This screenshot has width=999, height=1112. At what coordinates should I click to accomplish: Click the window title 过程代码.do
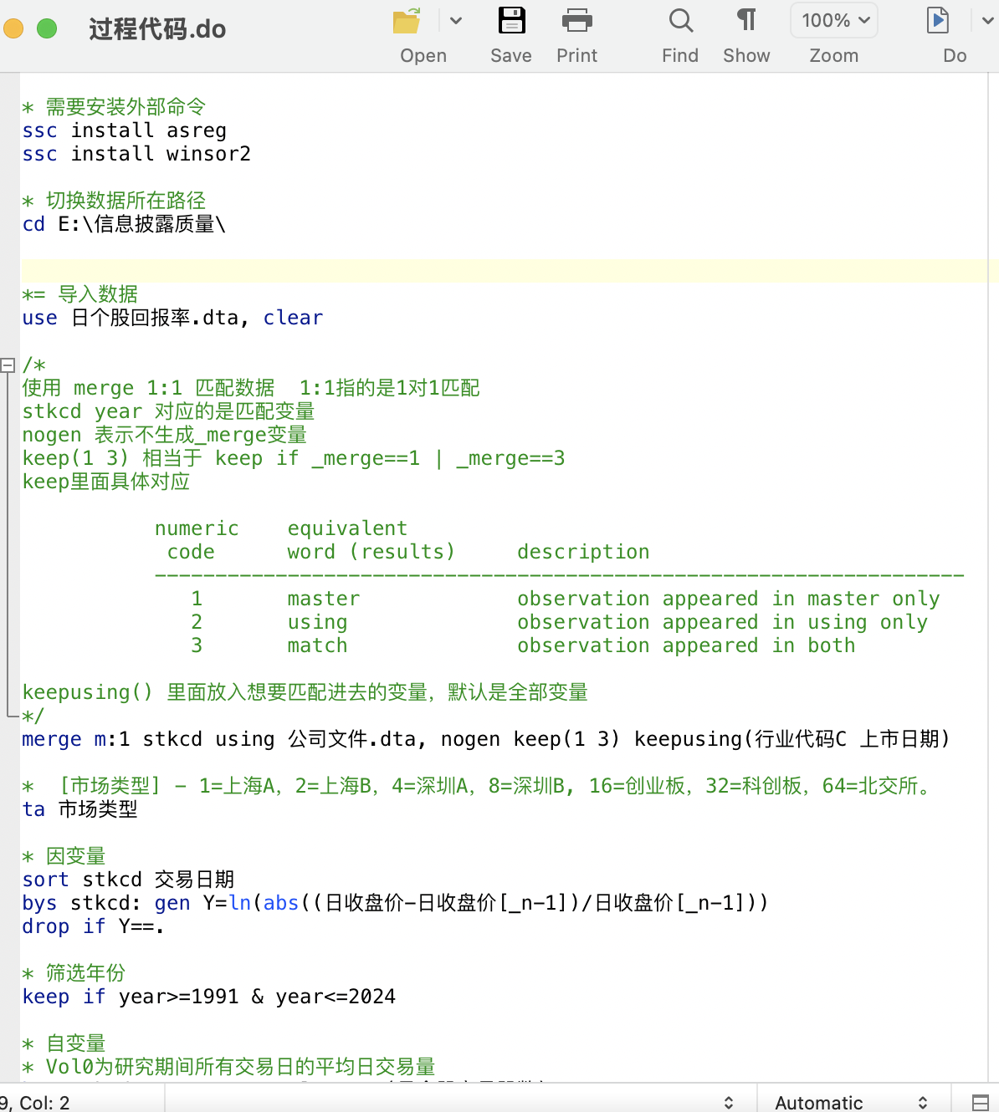coord(157,29)
